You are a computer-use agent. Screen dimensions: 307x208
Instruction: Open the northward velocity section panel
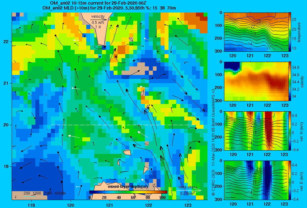[x=256, y=131]
